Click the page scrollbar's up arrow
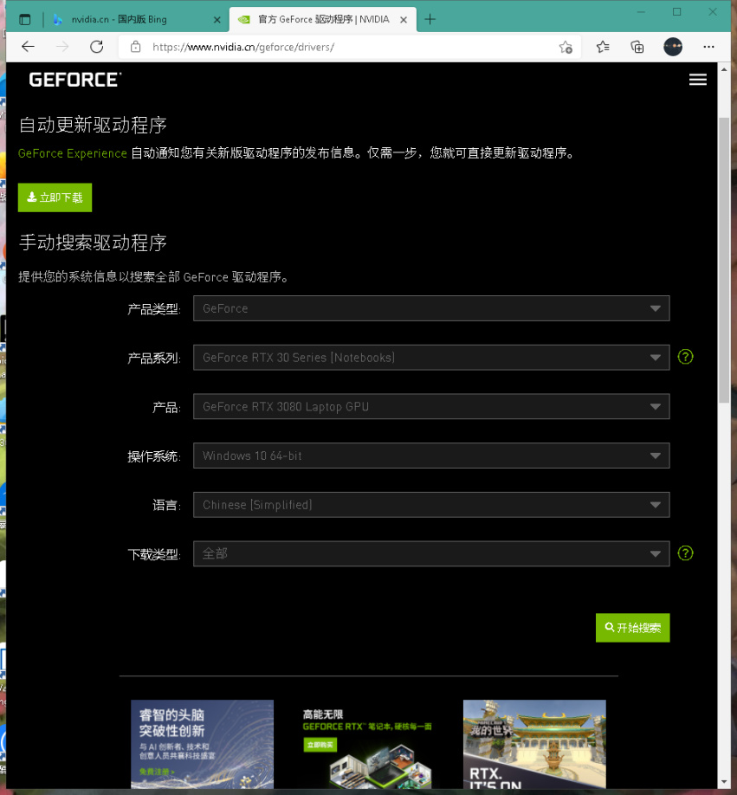The image size is (737, 795). pyautogui.click(x=724, y=70)
